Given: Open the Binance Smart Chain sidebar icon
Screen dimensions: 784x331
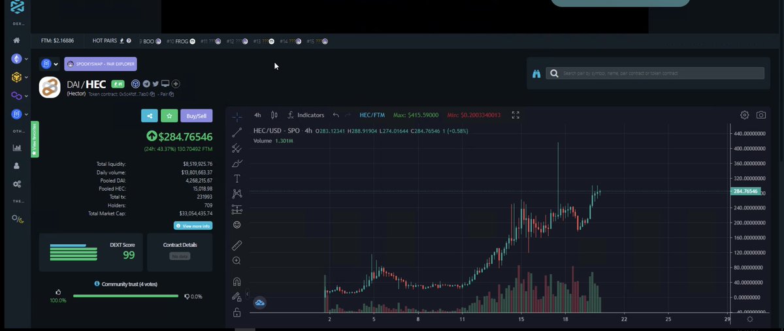Looking at the screenshot, I should pos(16,78).
